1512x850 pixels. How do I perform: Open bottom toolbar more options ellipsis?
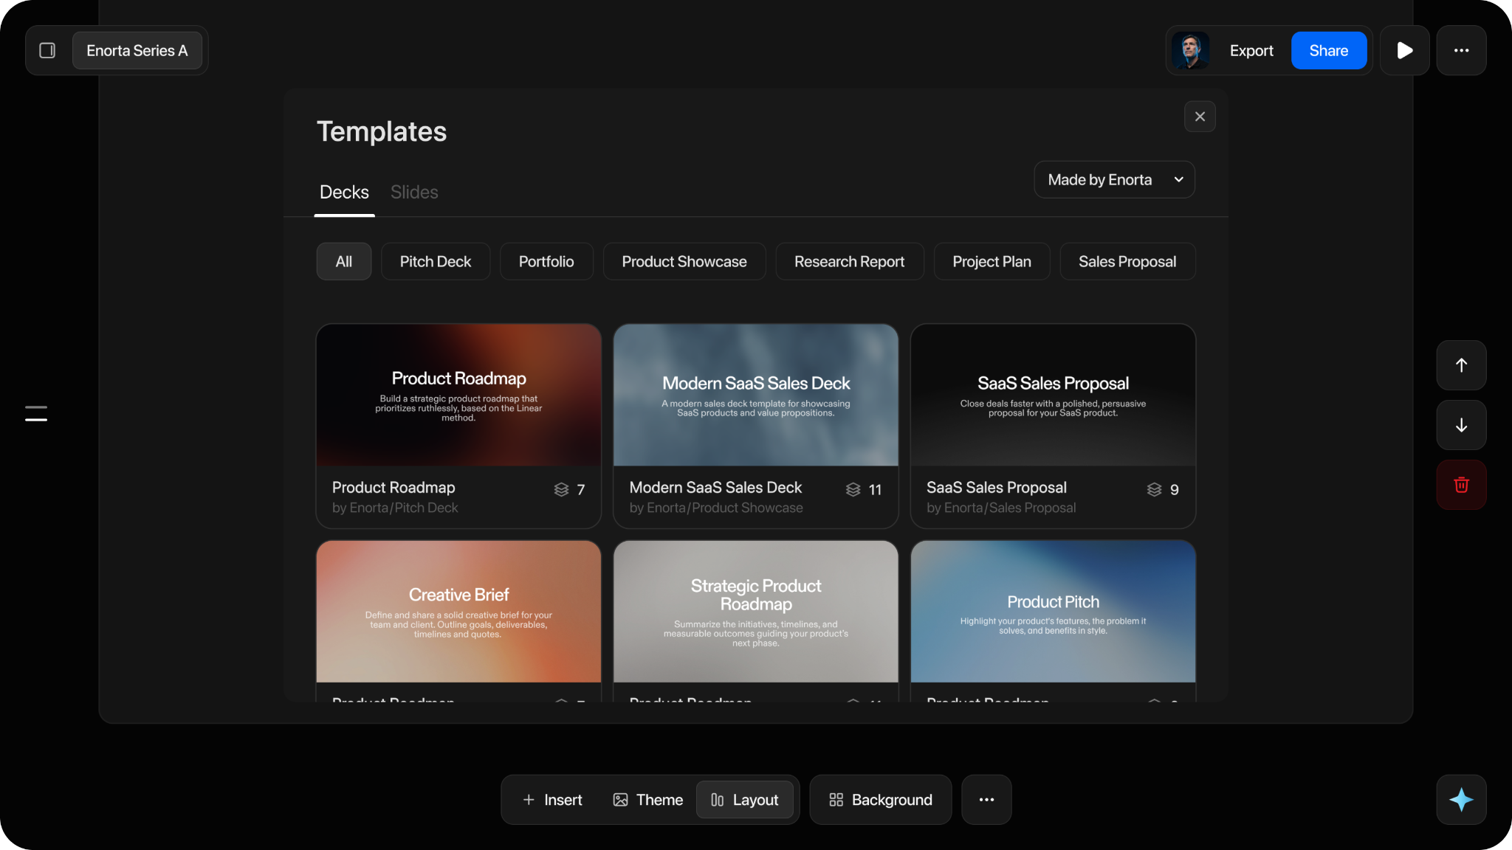tap(986, 800)
